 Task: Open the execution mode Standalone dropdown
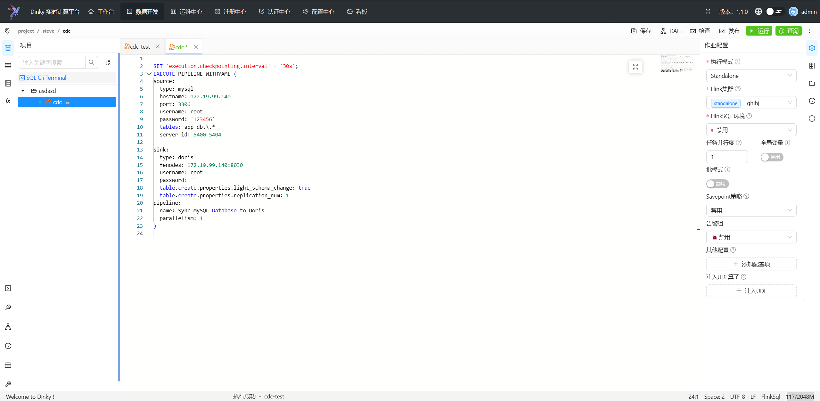coord(751,76)
